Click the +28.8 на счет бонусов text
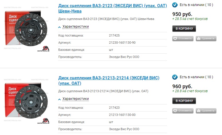The height and width of the screenshot is (135, 222). click(190, 91)
